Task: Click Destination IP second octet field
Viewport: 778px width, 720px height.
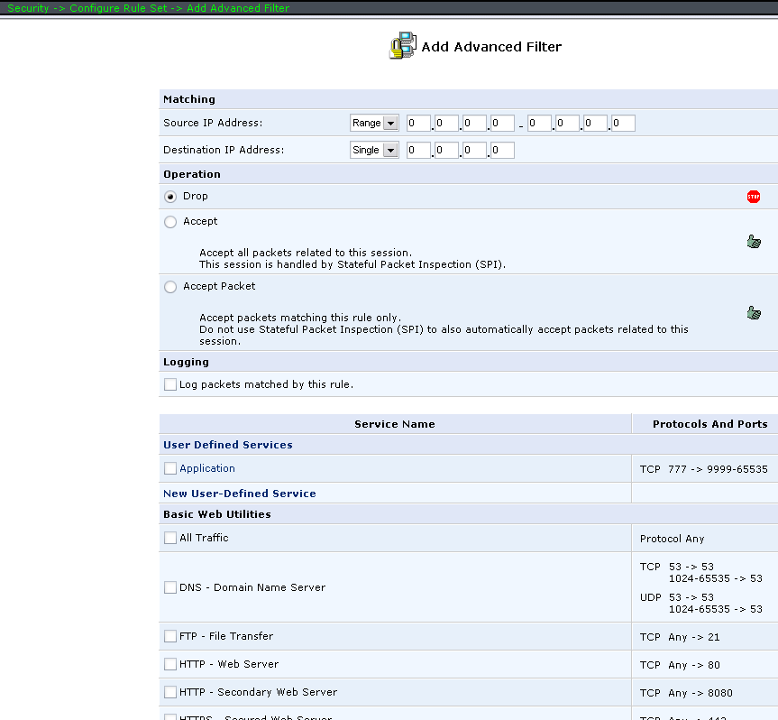Action: (x=446, y=150)
